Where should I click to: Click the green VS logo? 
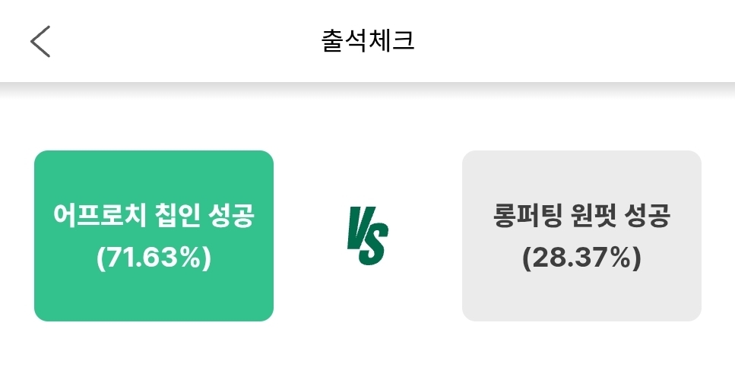pyautogui.click(x=367, y=237)
